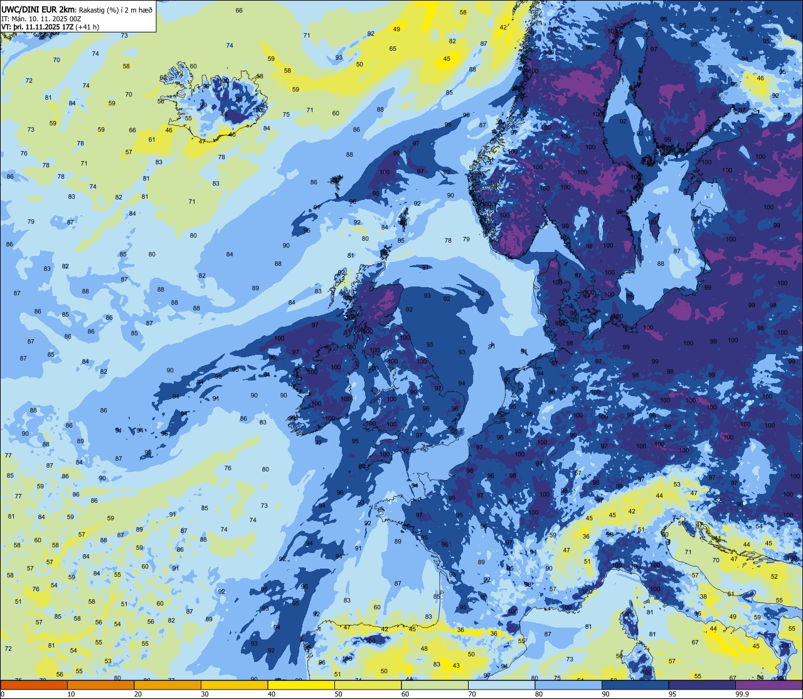Click the 95 label under the scale
803x699 pixels.
click(672, 694)
